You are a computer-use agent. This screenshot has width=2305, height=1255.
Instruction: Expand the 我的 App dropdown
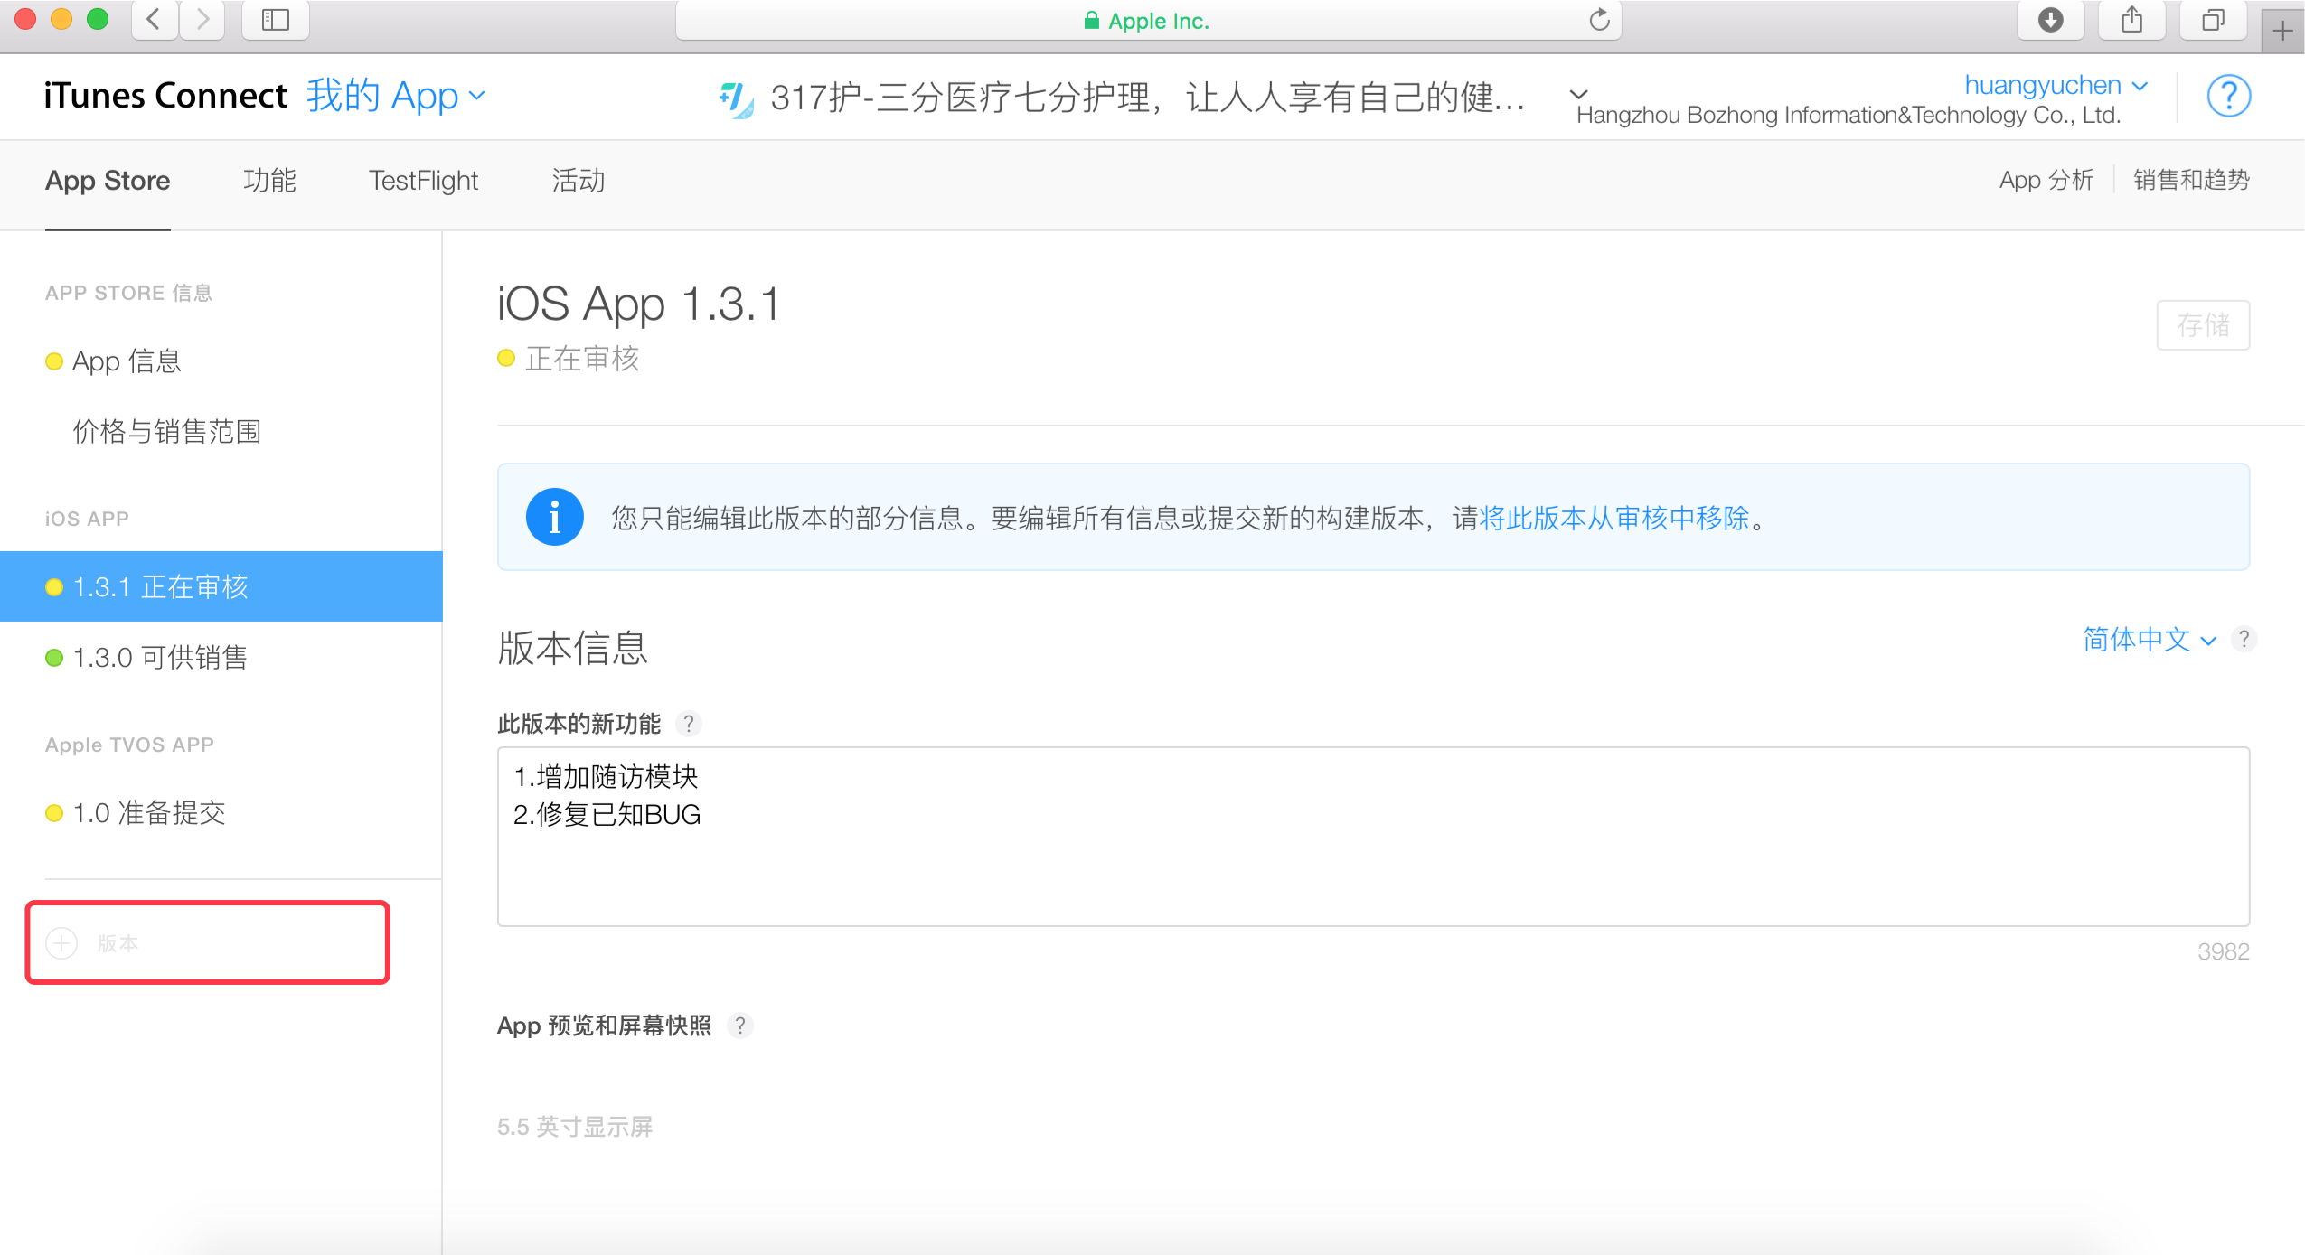tap(395, 96)
